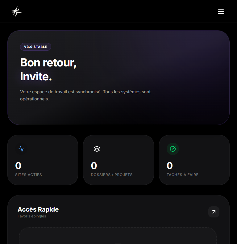This screenshot has width=237, height=244.
Task: Select the Sites Actifs label
Action: tap(28, 175)
